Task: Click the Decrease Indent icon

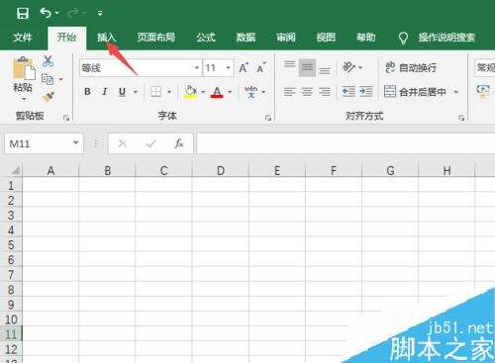Action: pos(348,91)
